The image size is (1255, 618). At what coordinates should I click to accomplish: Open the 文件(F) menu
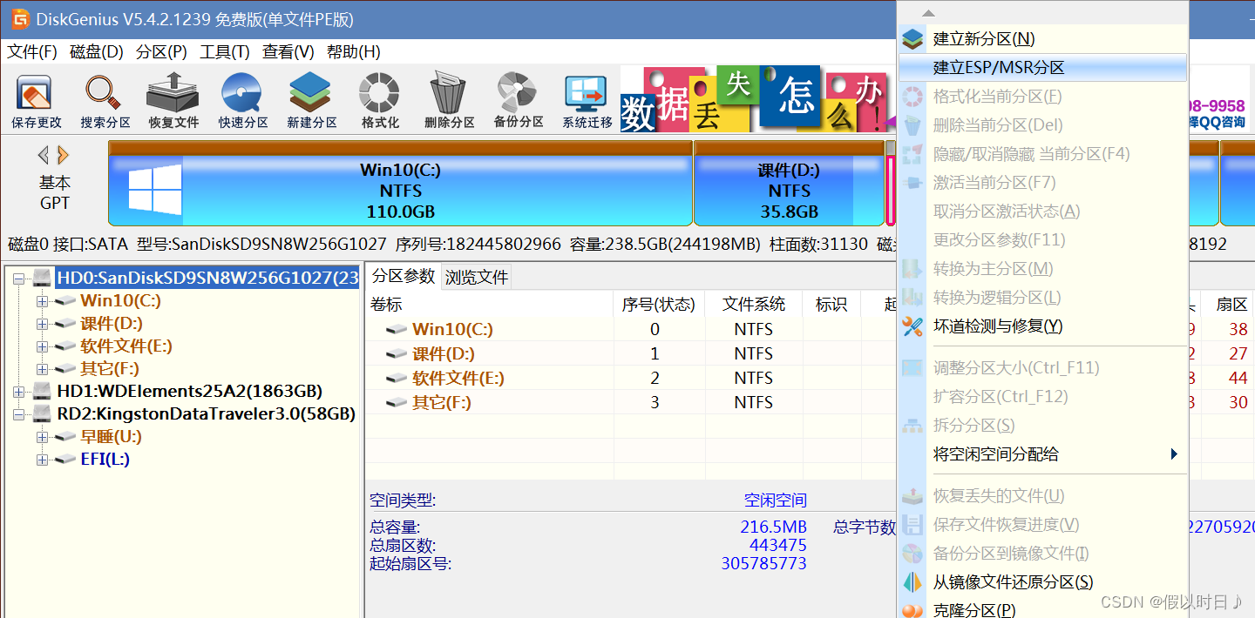pyautogui.click(x=32, y=51)
